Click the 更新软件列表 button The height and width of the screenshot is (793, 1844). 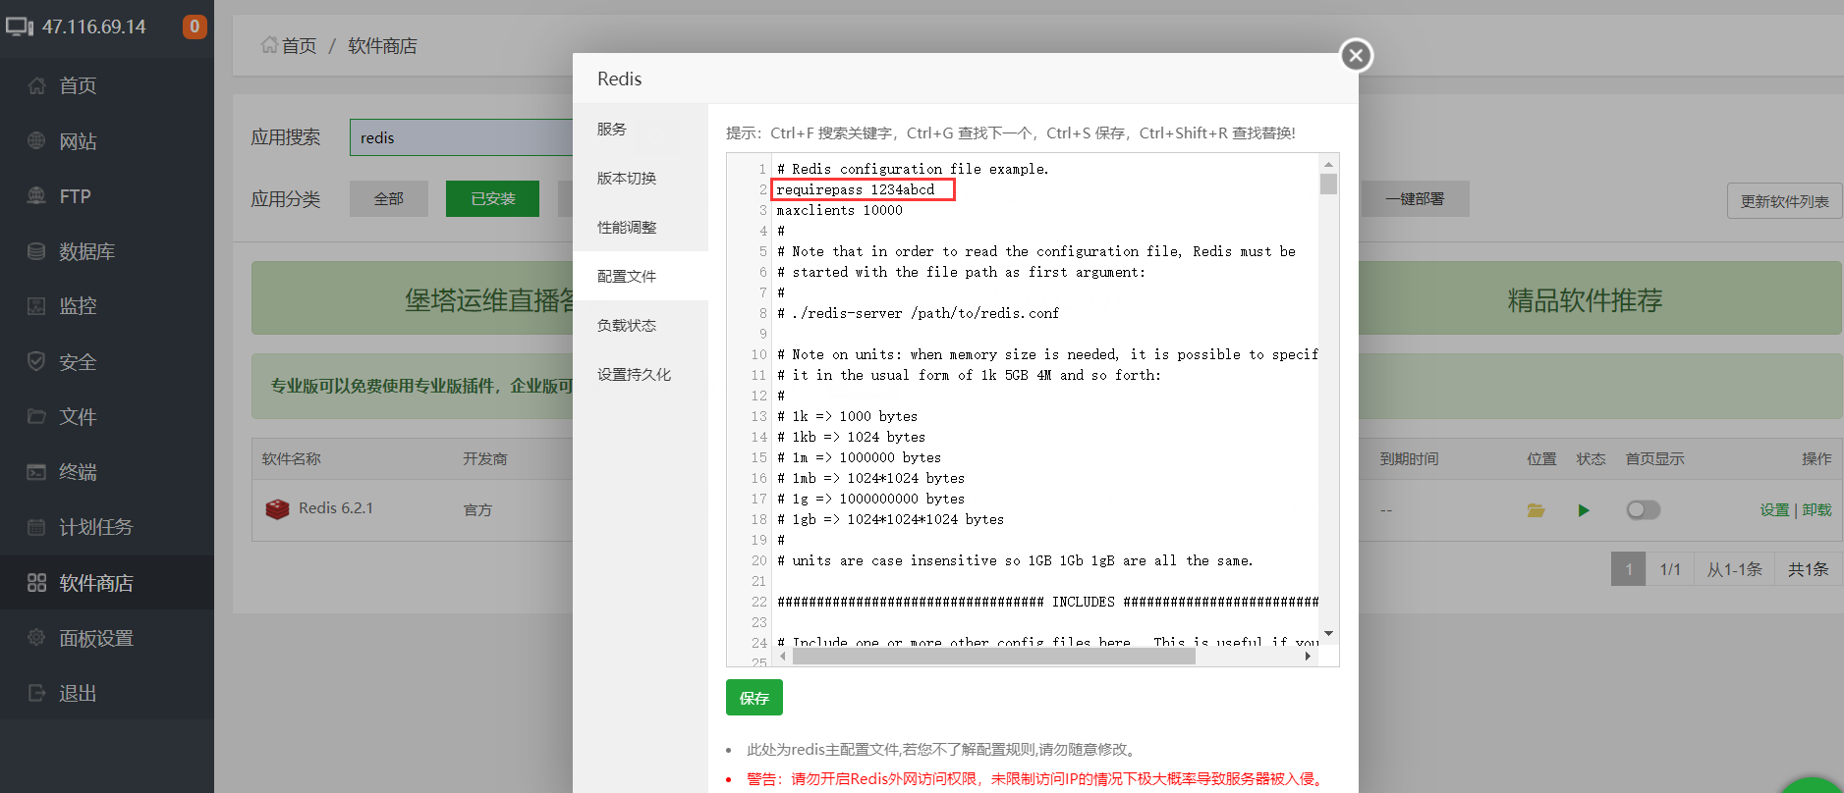pyautogui.click(x=1785, y=201)
